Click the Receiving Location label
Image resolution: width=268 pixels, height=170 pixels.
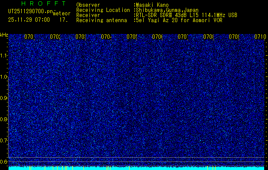103,10
